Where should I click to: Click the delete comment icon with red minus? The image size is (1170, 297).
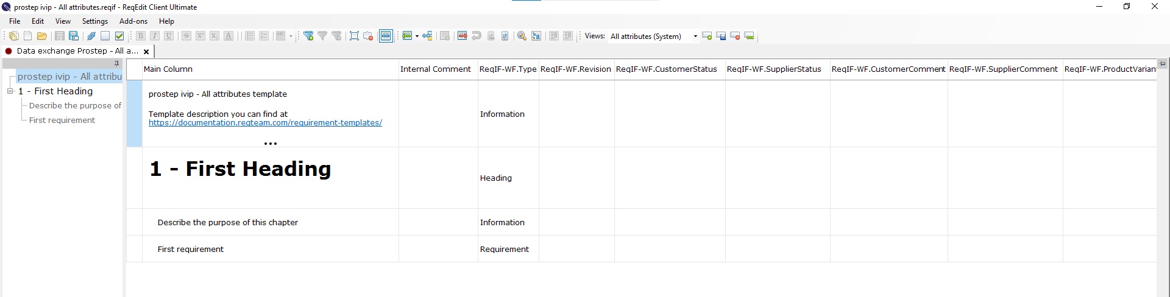(368, 36)
